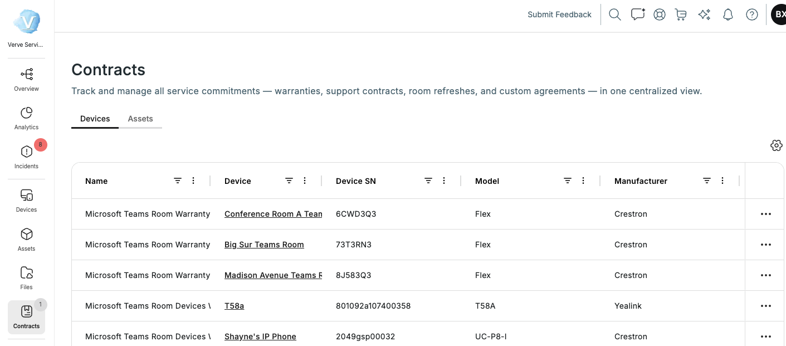The image size is (786, 346).
Task: Switch to the Assets tab
Action: pyautogui.click(x=140, y=119)
